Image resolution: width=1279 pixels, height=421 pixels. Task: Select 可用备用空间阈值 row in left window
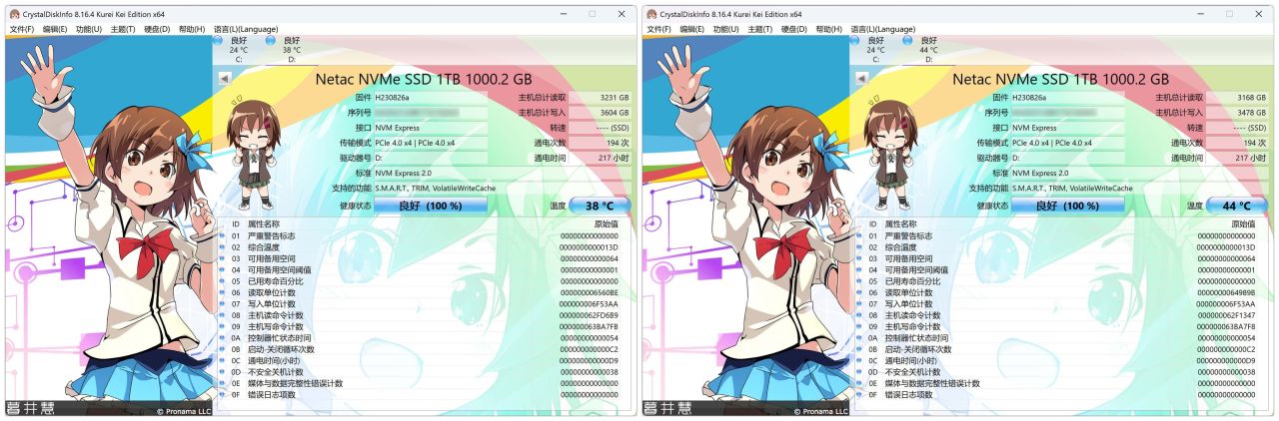tap(426, 269)
